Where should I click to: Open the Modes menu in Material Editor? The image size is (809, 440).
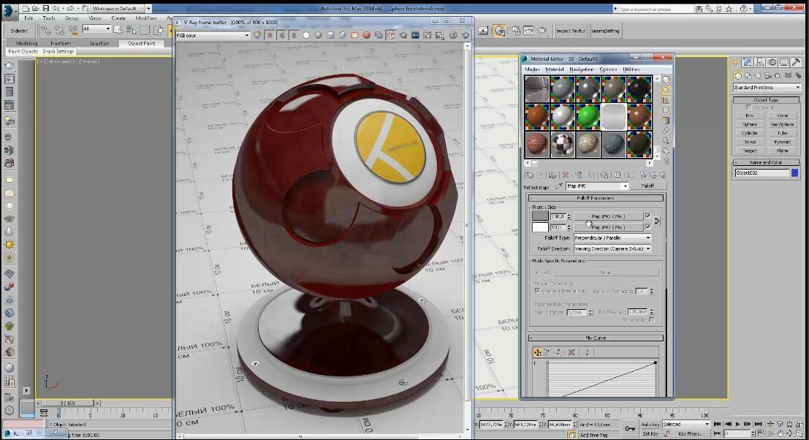coord(532,69)
